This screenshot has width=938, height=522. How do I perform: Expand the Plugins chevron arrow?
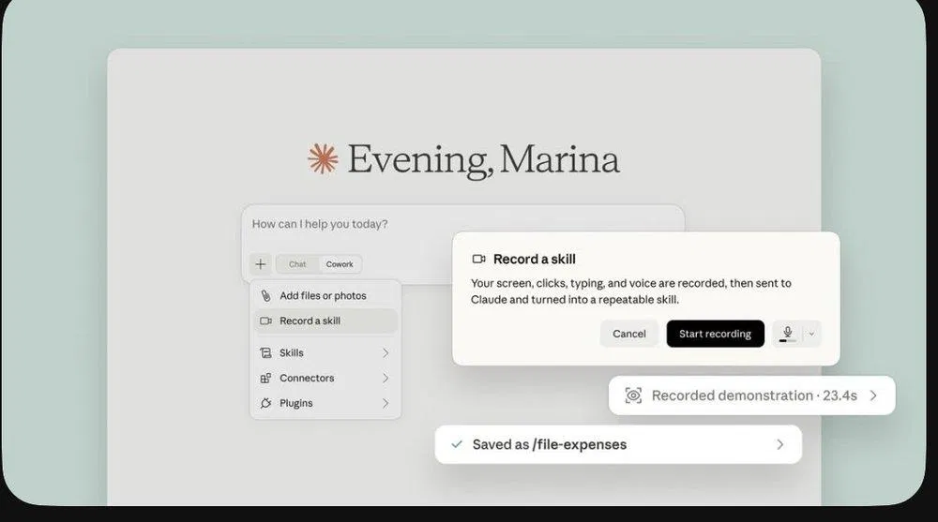(x=386, y=403)
